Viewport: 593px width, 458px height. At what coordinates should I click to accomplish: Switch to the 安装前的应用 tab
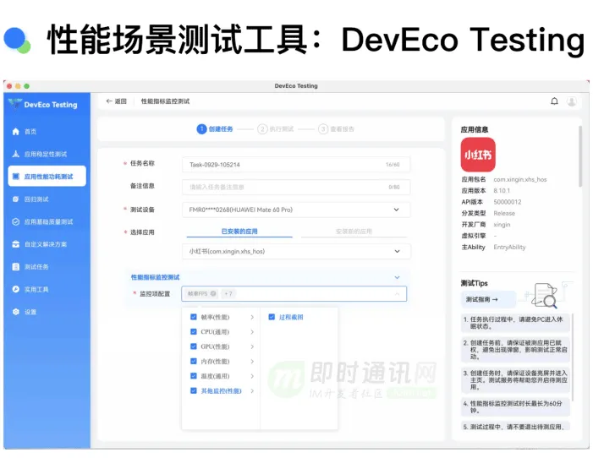pyautogui.click(x=354, y=232)
